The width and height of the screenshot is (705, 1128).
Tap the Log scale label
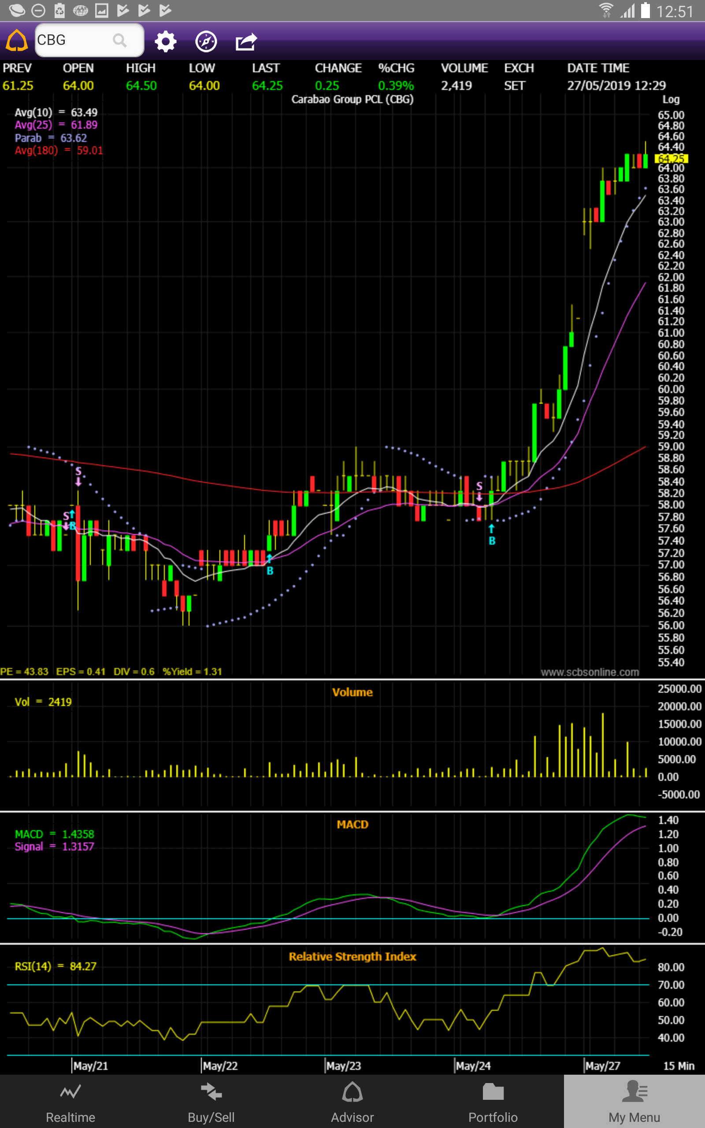click(671, 99)
